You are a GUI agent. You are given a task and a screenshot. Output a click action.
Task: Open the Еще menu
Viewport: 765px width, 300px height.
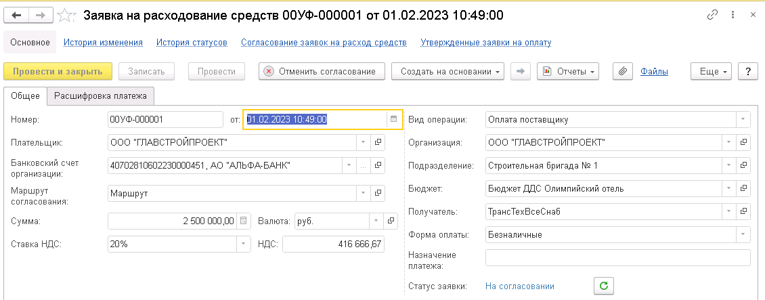tap(712, 71)
